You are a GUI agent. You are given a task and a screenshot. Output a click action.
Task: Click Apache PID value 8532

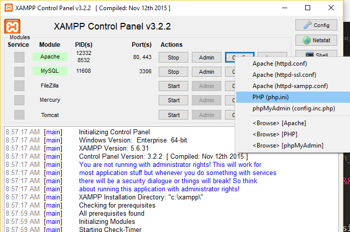84,60
